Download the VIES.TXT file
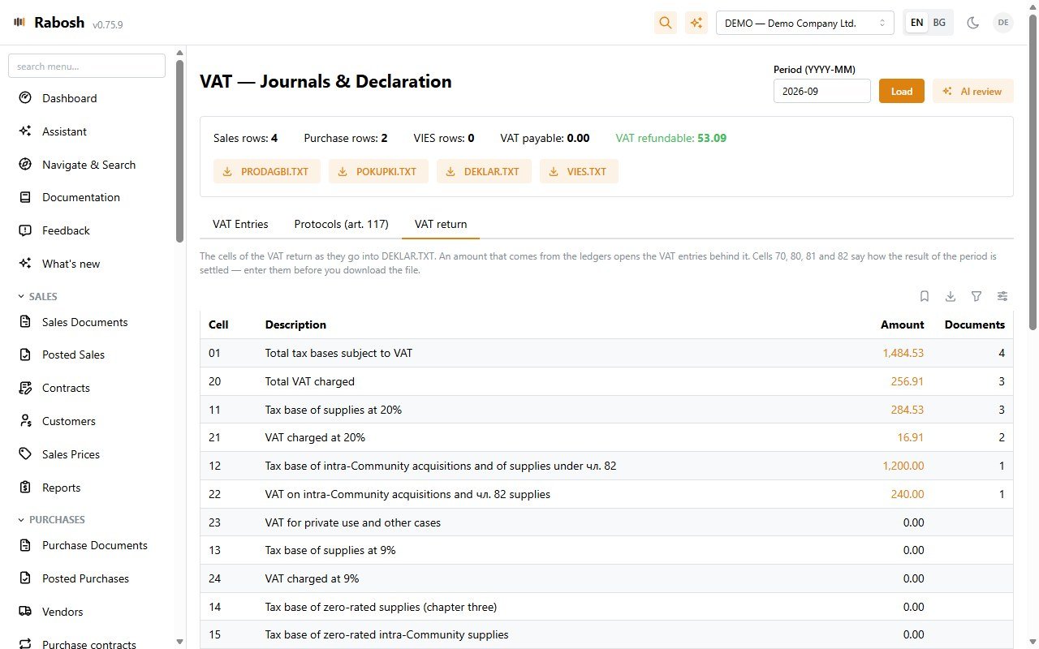The height and width of the screenshot is (649, 1039). pyautogui.click(x=579, y=171)
